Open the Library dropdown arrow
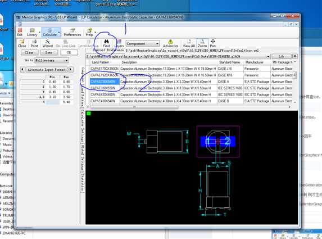The image size is (322, 239). (39, 33)
